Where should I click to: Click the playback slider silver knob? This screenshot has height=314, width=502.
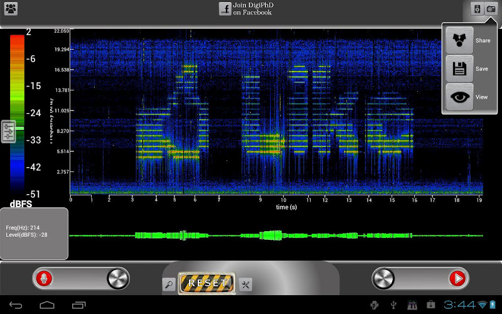383,278
